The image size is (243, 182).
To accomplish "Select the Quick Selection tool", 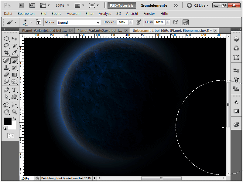I will [x=14, y=45].
